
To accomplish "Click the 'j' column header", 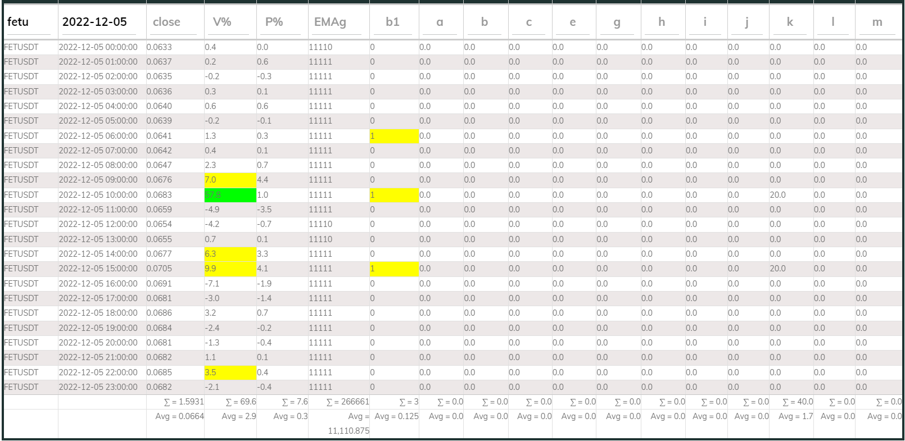I will pos(746,22).
